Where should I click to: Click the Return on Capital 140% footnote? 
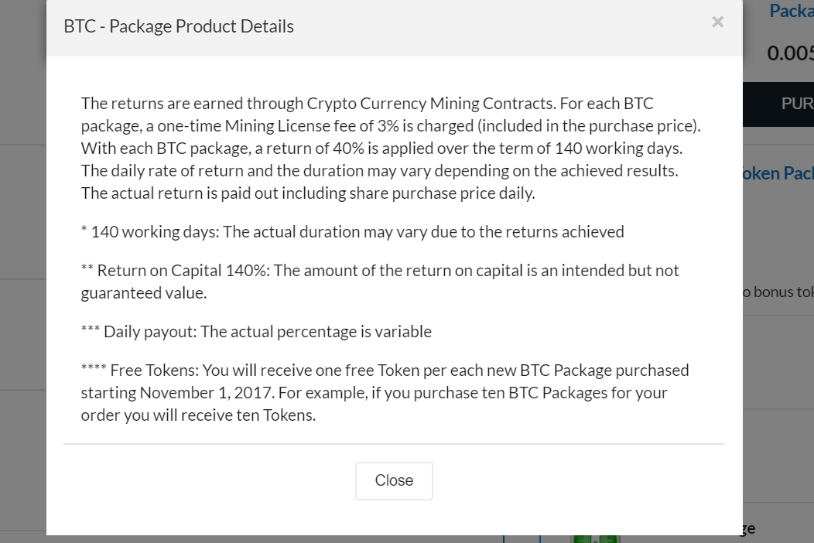tap(379, 281)
